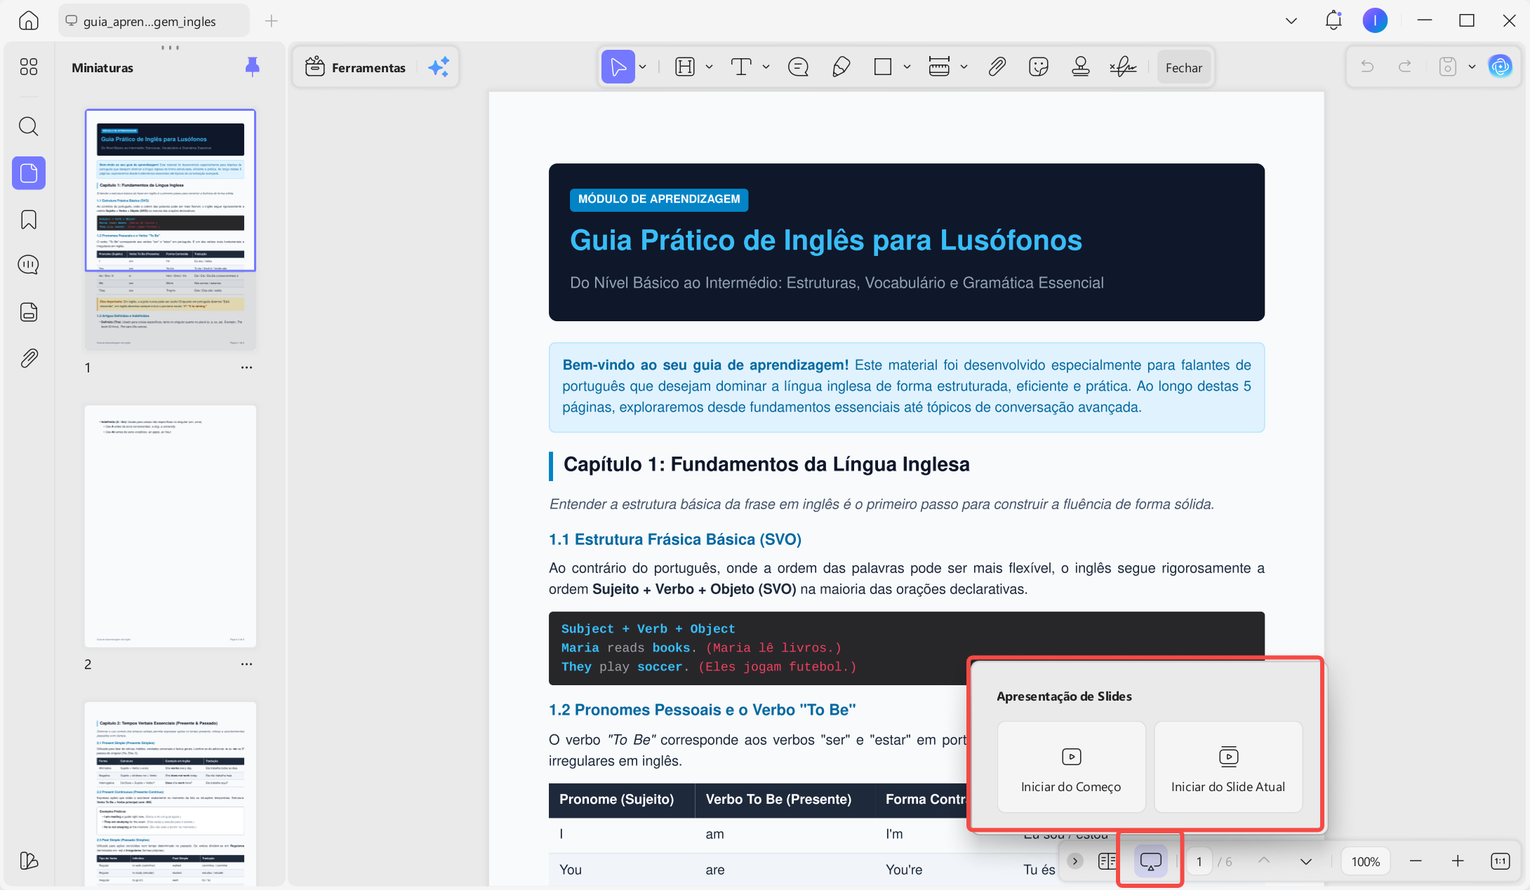Open the thumbnail grid view icon
Image resolution: width=1530 pixels, height=890 pixels.
click(29, 67)
